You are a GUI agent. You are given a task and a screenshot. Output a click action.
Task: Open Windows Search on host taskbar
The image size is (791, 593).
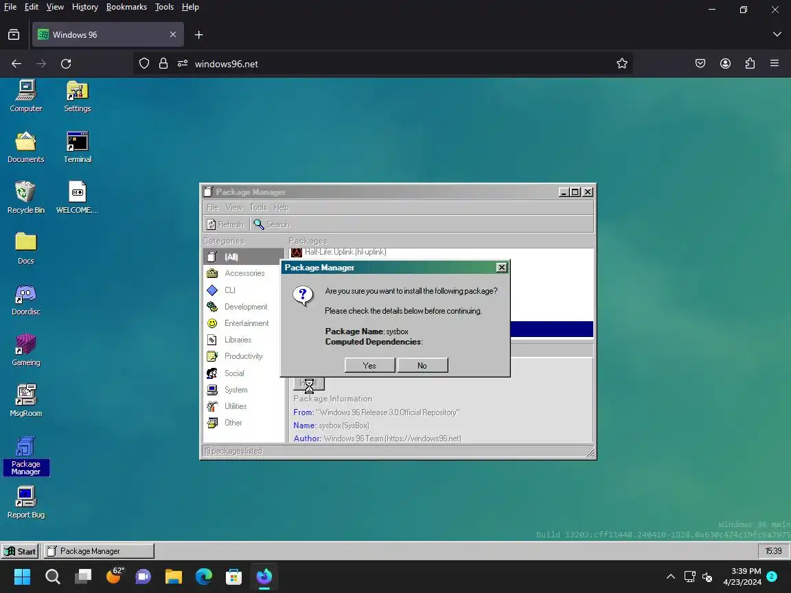(52, 577)
